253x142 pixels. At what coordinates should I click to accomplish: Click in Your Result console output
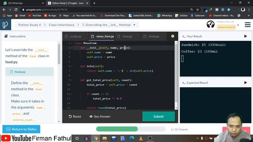[x=215, y=59]
